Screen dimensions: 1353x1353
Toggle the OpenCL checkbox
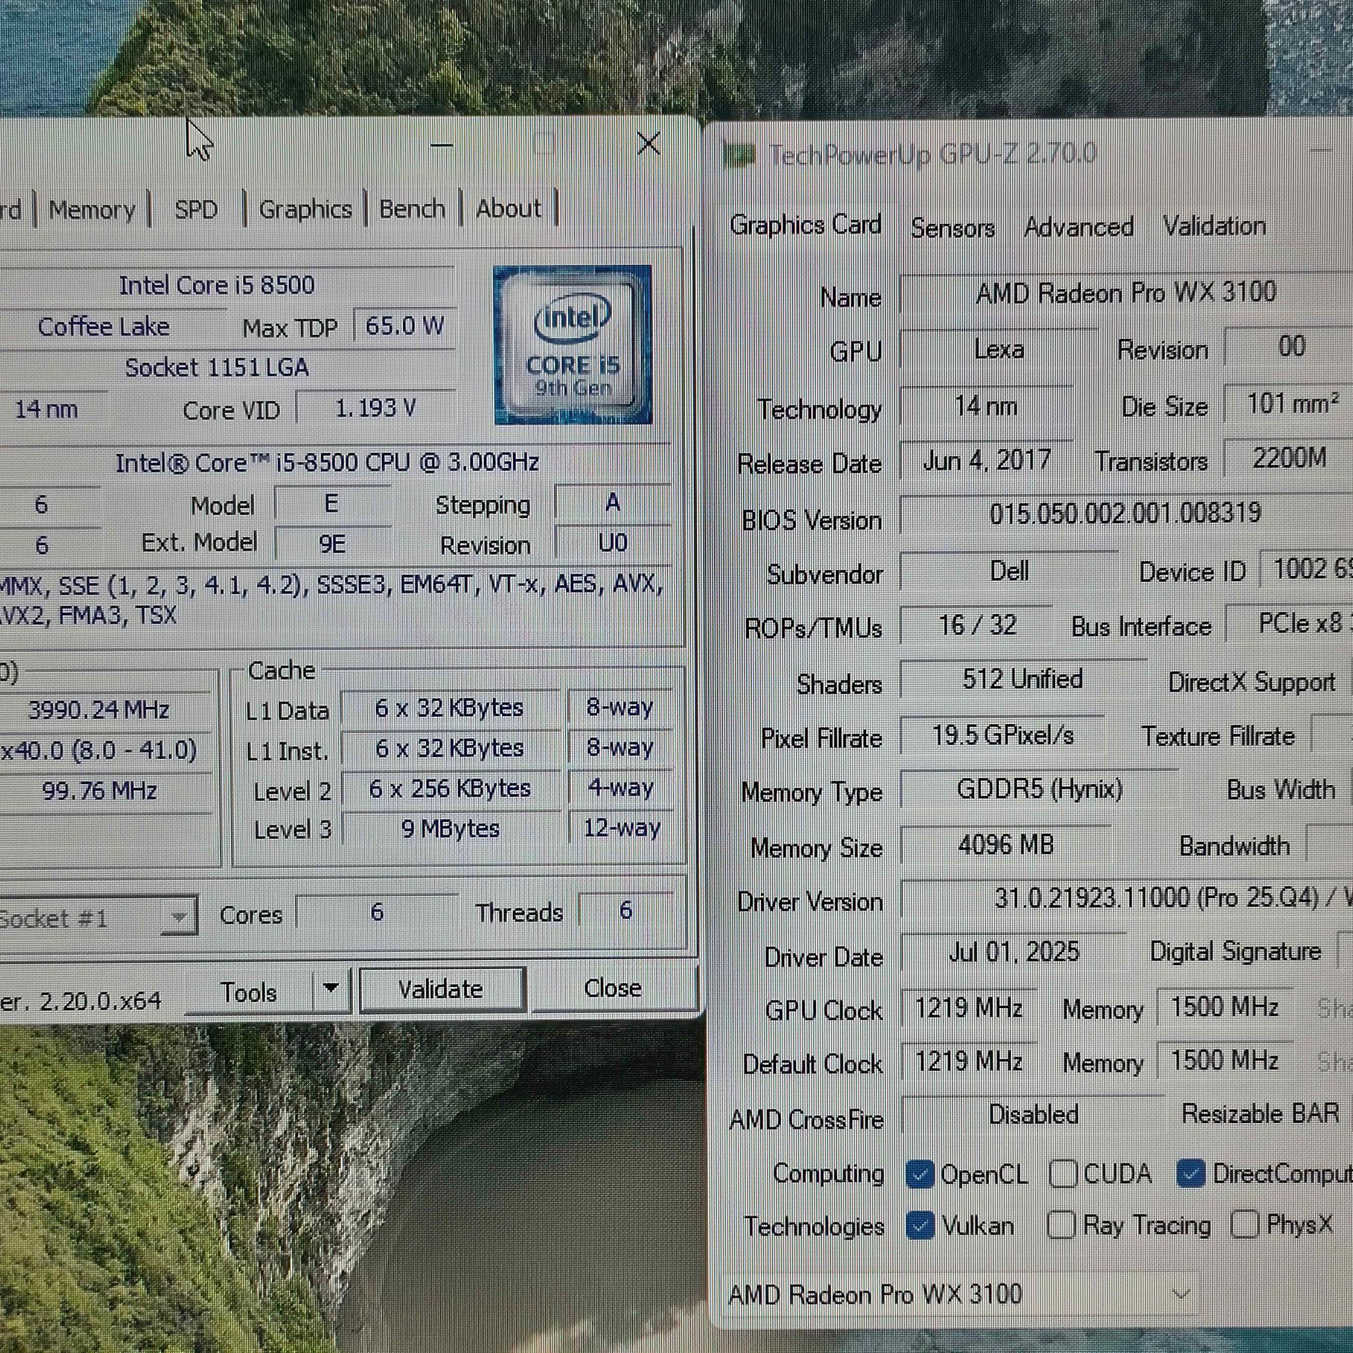(920, 1175)
